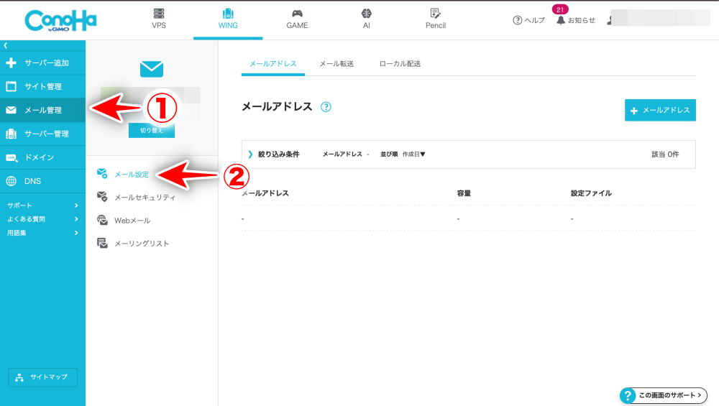Click the notification bell icon
Viewport: 719px width, 406px height.
pyautogui.click(x=561, y=20)
